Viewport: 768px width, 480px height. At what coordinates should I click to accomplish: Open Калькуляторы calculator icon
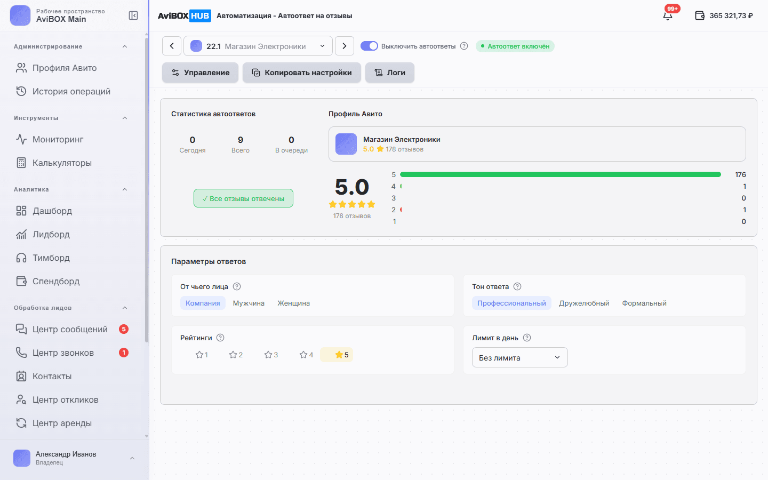(21, 163)
